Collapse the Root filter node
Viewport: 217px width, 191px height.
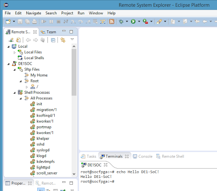click(21, 81)
